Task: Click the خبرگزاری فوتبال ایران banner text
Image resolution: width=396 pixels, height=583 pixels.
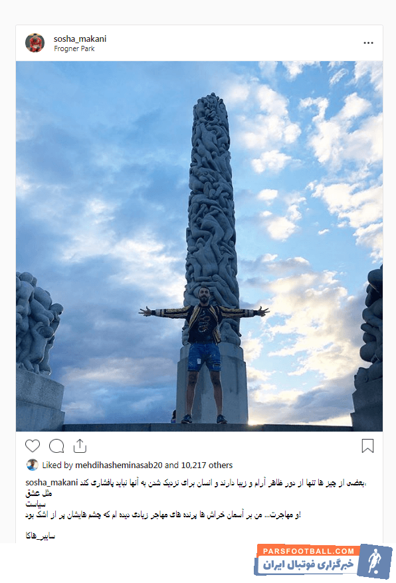Action: (308, 564)
